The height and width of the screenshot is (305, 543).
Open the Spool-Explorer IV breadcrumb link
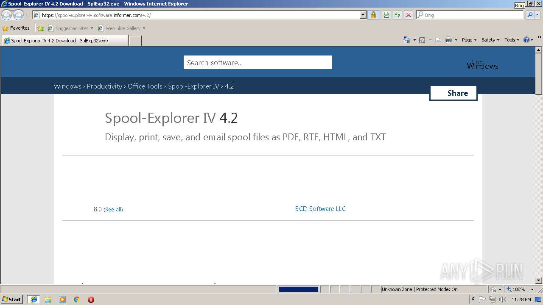click(x=193, y=86)
